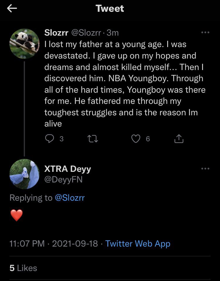
Task: Reply to Slozrr's tweet via comment icon
Action: (x=50, y=139)
